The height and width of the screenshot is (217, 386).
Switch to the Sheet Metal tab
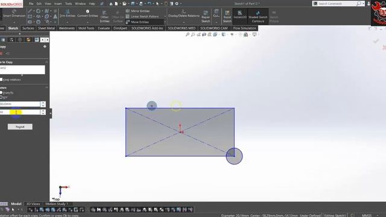pos(46,28)
